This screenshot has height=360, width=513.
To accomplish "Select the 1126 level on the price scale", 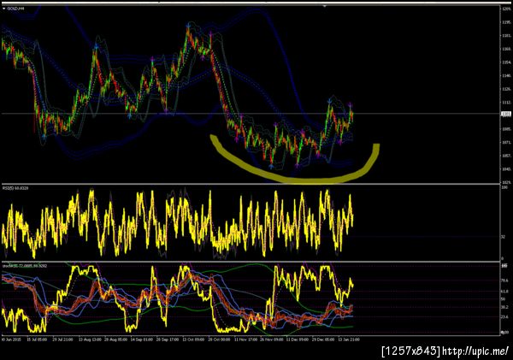I will click(506, 89).
